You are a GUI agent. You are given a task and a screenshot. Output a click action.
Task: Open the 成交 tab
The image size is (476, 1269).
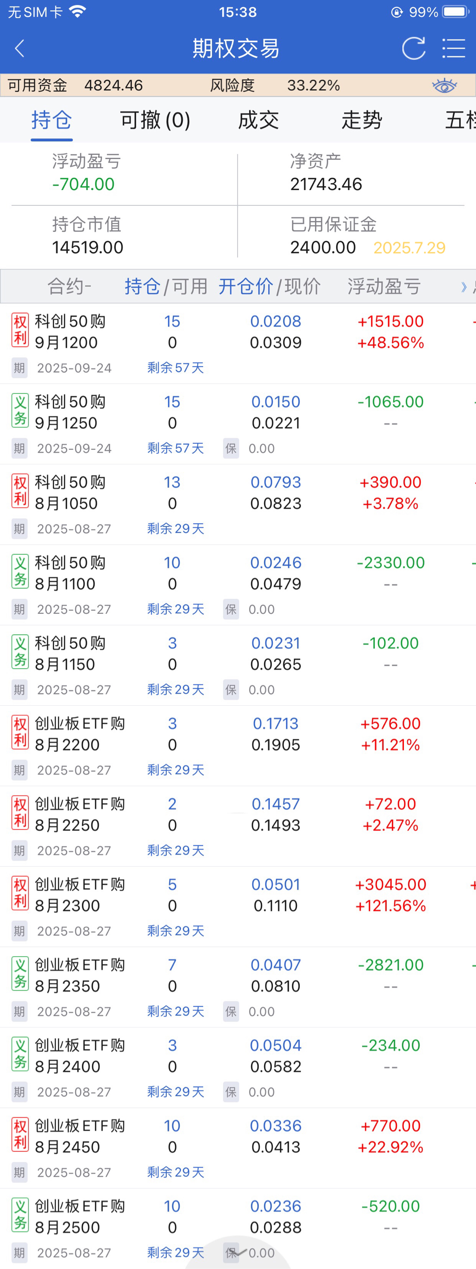pos(258,120)
